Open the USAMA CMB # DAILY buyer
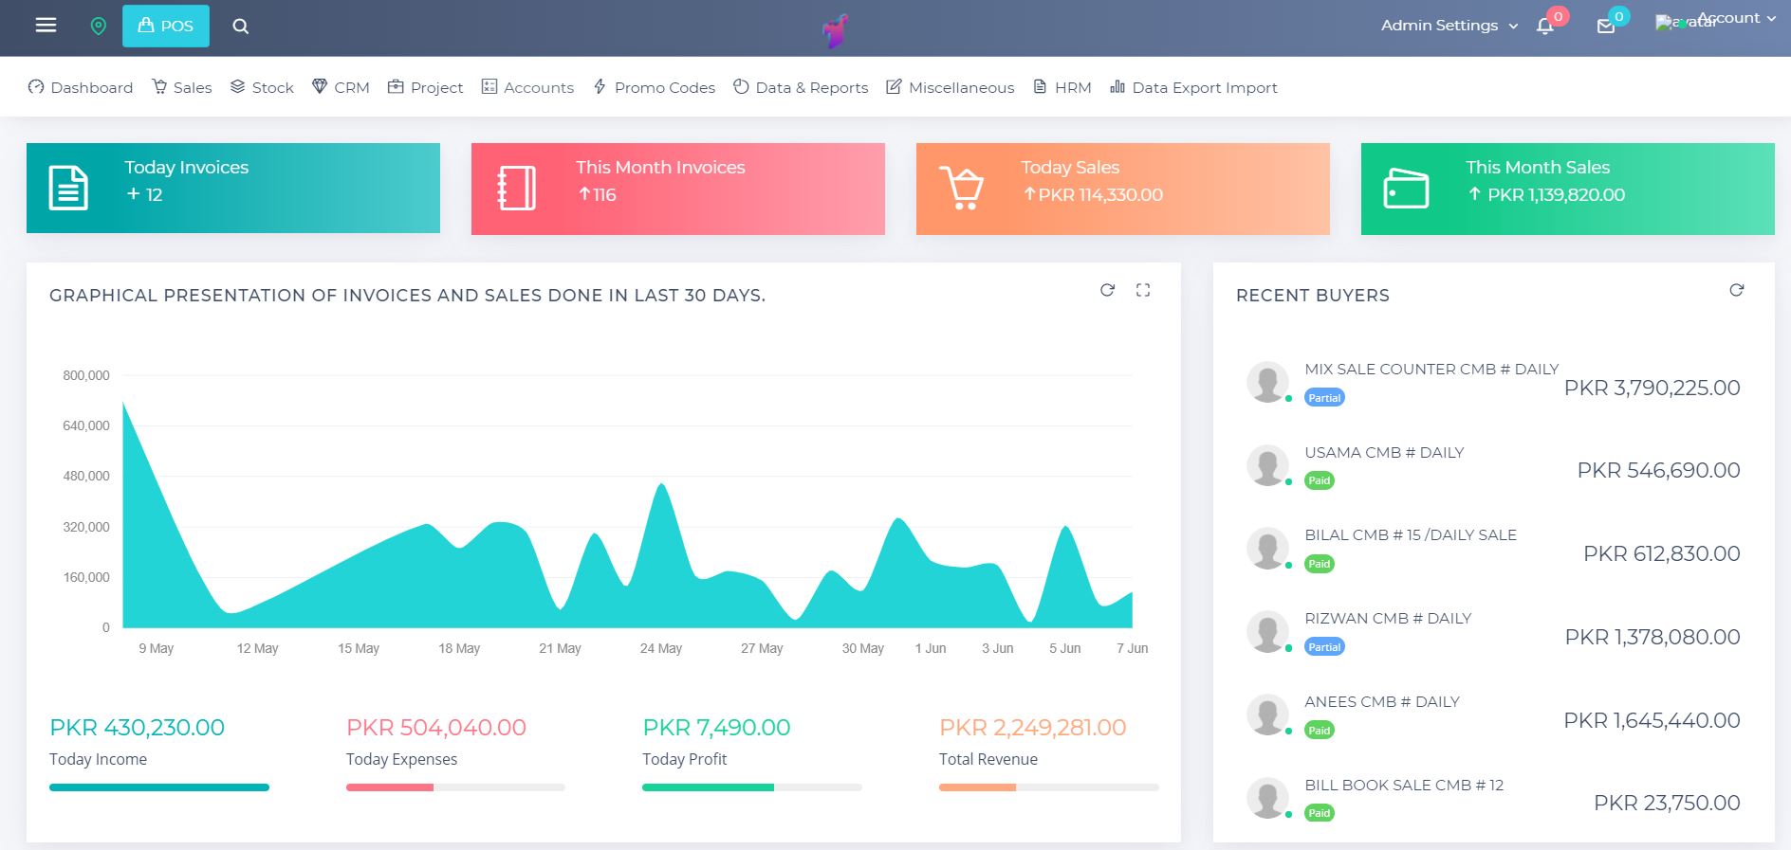 tap(1383, 453)
